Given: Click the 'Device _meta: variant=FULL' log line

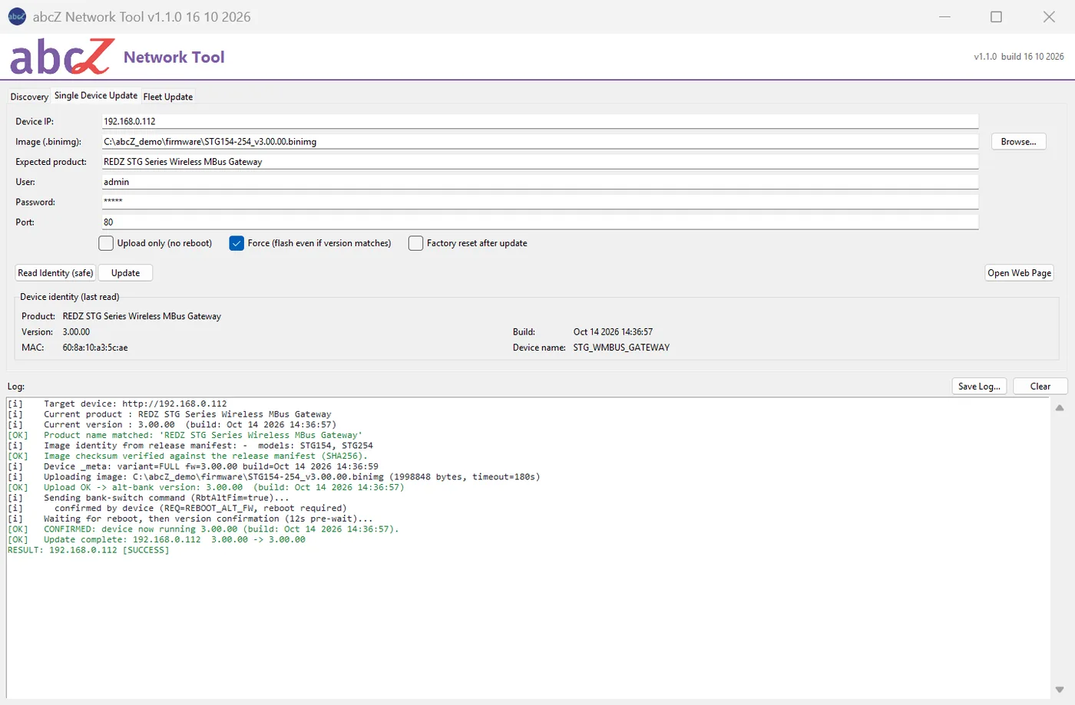Looking at the screenshot, I should click(193, 466).
